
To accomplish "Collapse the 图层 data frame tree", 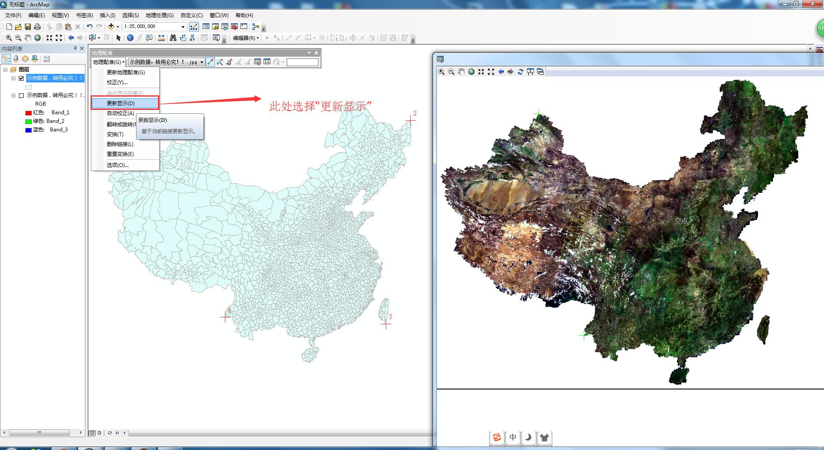I will [5, 70].
